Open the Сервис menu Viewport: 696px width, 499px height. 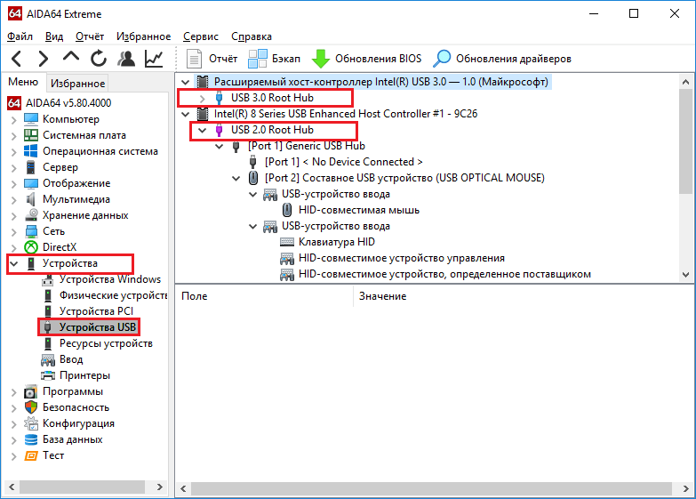pyautogui.click(x=201, y=36)
